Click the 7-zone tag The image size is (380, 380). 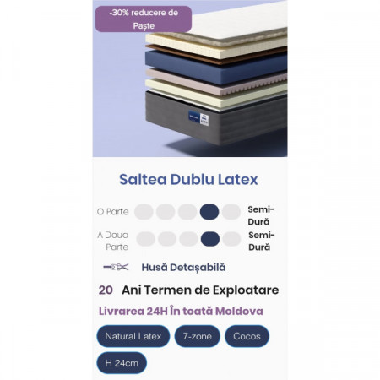pyautogui.click(x=198, y=336)
